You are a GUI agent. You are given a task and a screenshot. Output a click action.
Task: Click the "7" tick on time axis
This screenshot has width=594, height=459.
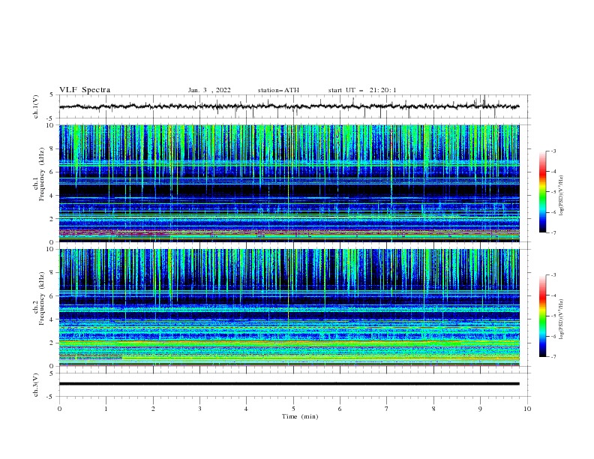pos(387,409)
